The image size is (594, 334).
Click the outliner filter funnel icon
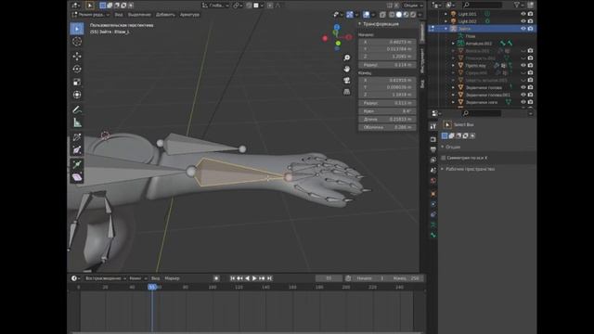[517, 5]
